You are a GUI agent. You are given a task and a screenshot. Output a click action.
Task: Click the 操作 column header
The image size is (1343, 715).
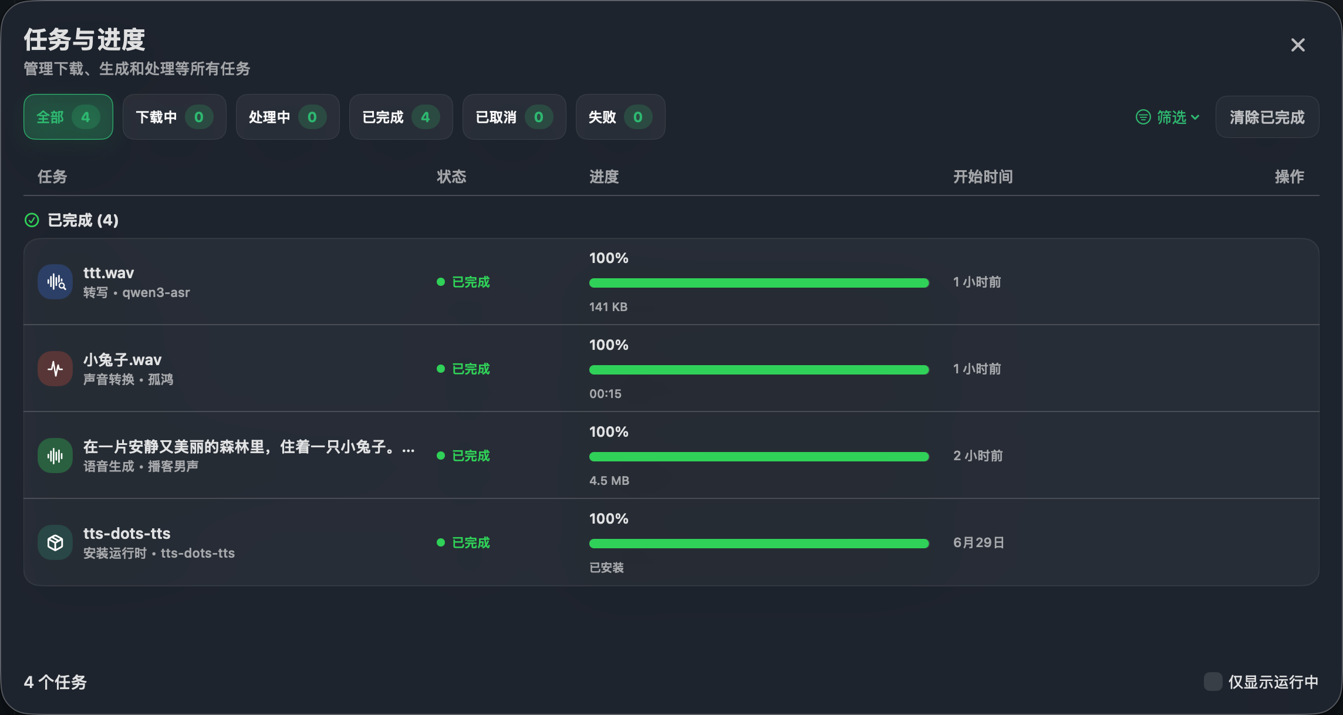(x=1290, y=177)
